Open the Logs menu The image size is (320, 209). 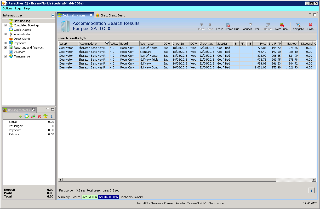coord(18,8)
